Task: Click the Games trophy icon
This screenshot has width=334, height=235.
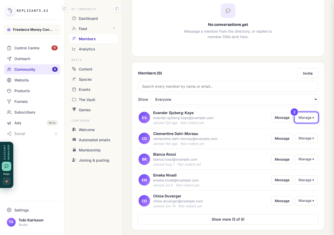Action: pyautogui.click(x=74, y=110)
